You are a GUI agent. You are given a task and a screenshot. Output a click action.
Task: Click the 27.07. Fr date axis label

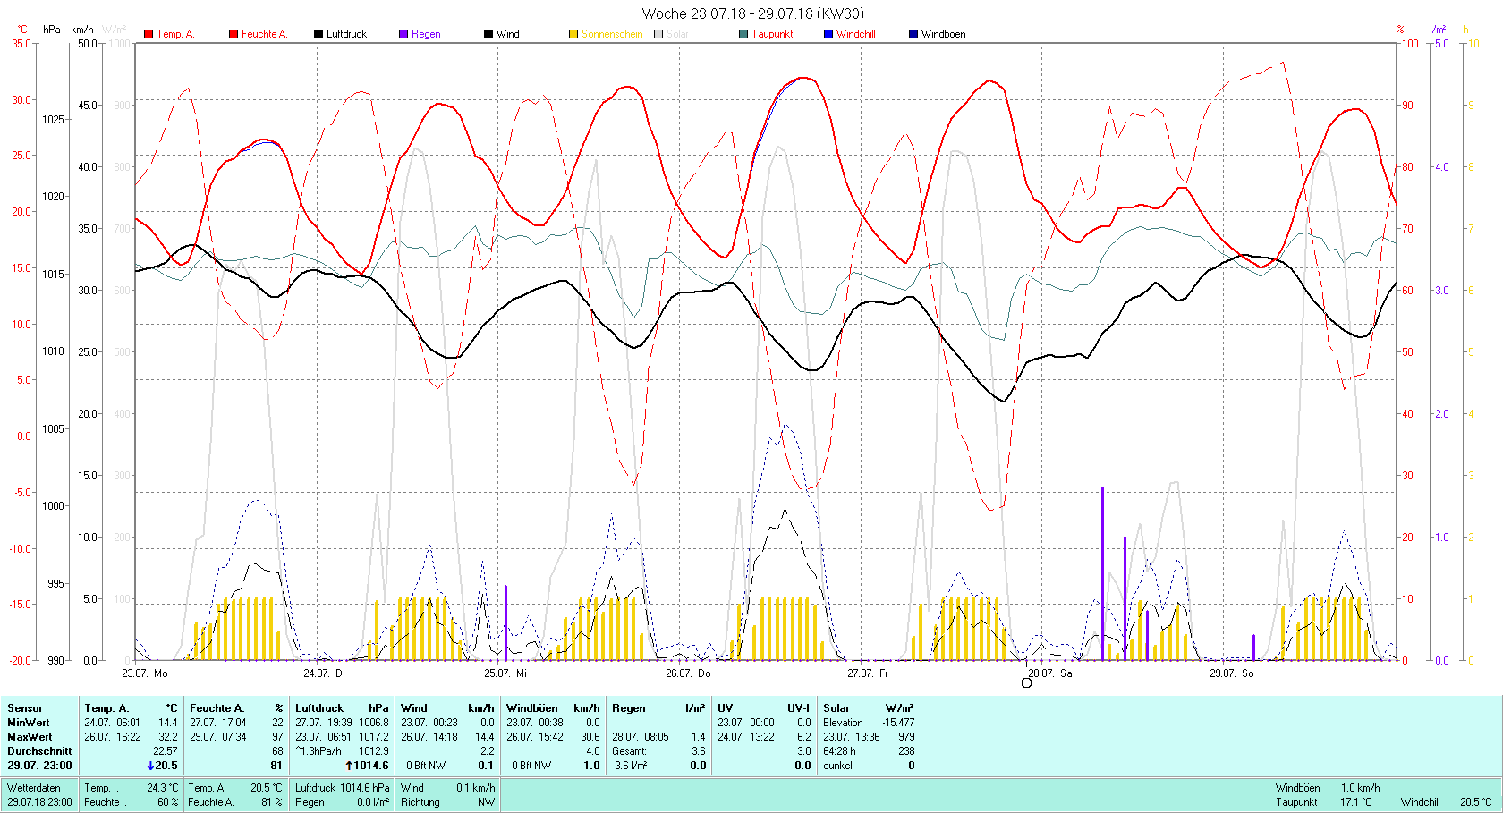pyautogui.click(x=868, y=673)
